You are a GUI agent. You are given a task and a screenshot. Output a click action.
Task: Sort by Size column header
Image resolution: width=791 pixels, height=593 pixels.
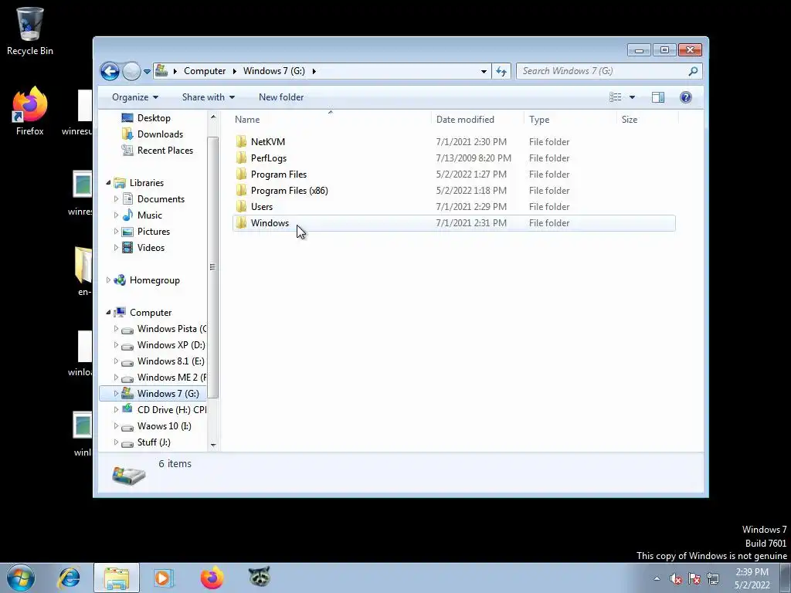(648, 120)
